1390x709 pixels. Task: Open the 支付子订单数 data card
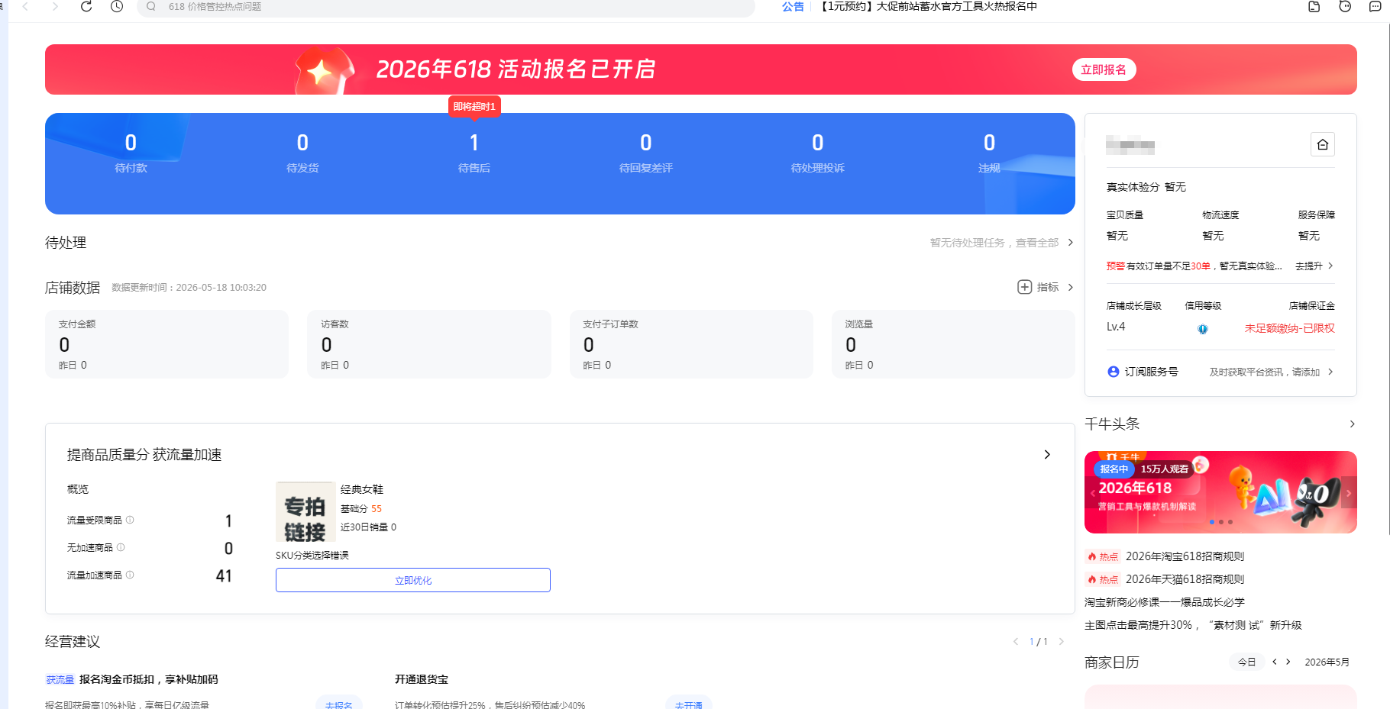pos(691,344)
